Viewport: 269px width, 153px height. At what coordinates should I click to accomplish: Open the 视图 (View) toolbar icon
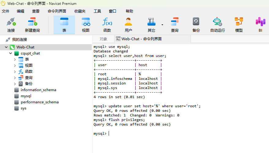pyautogui.click(x=86, y=25)
